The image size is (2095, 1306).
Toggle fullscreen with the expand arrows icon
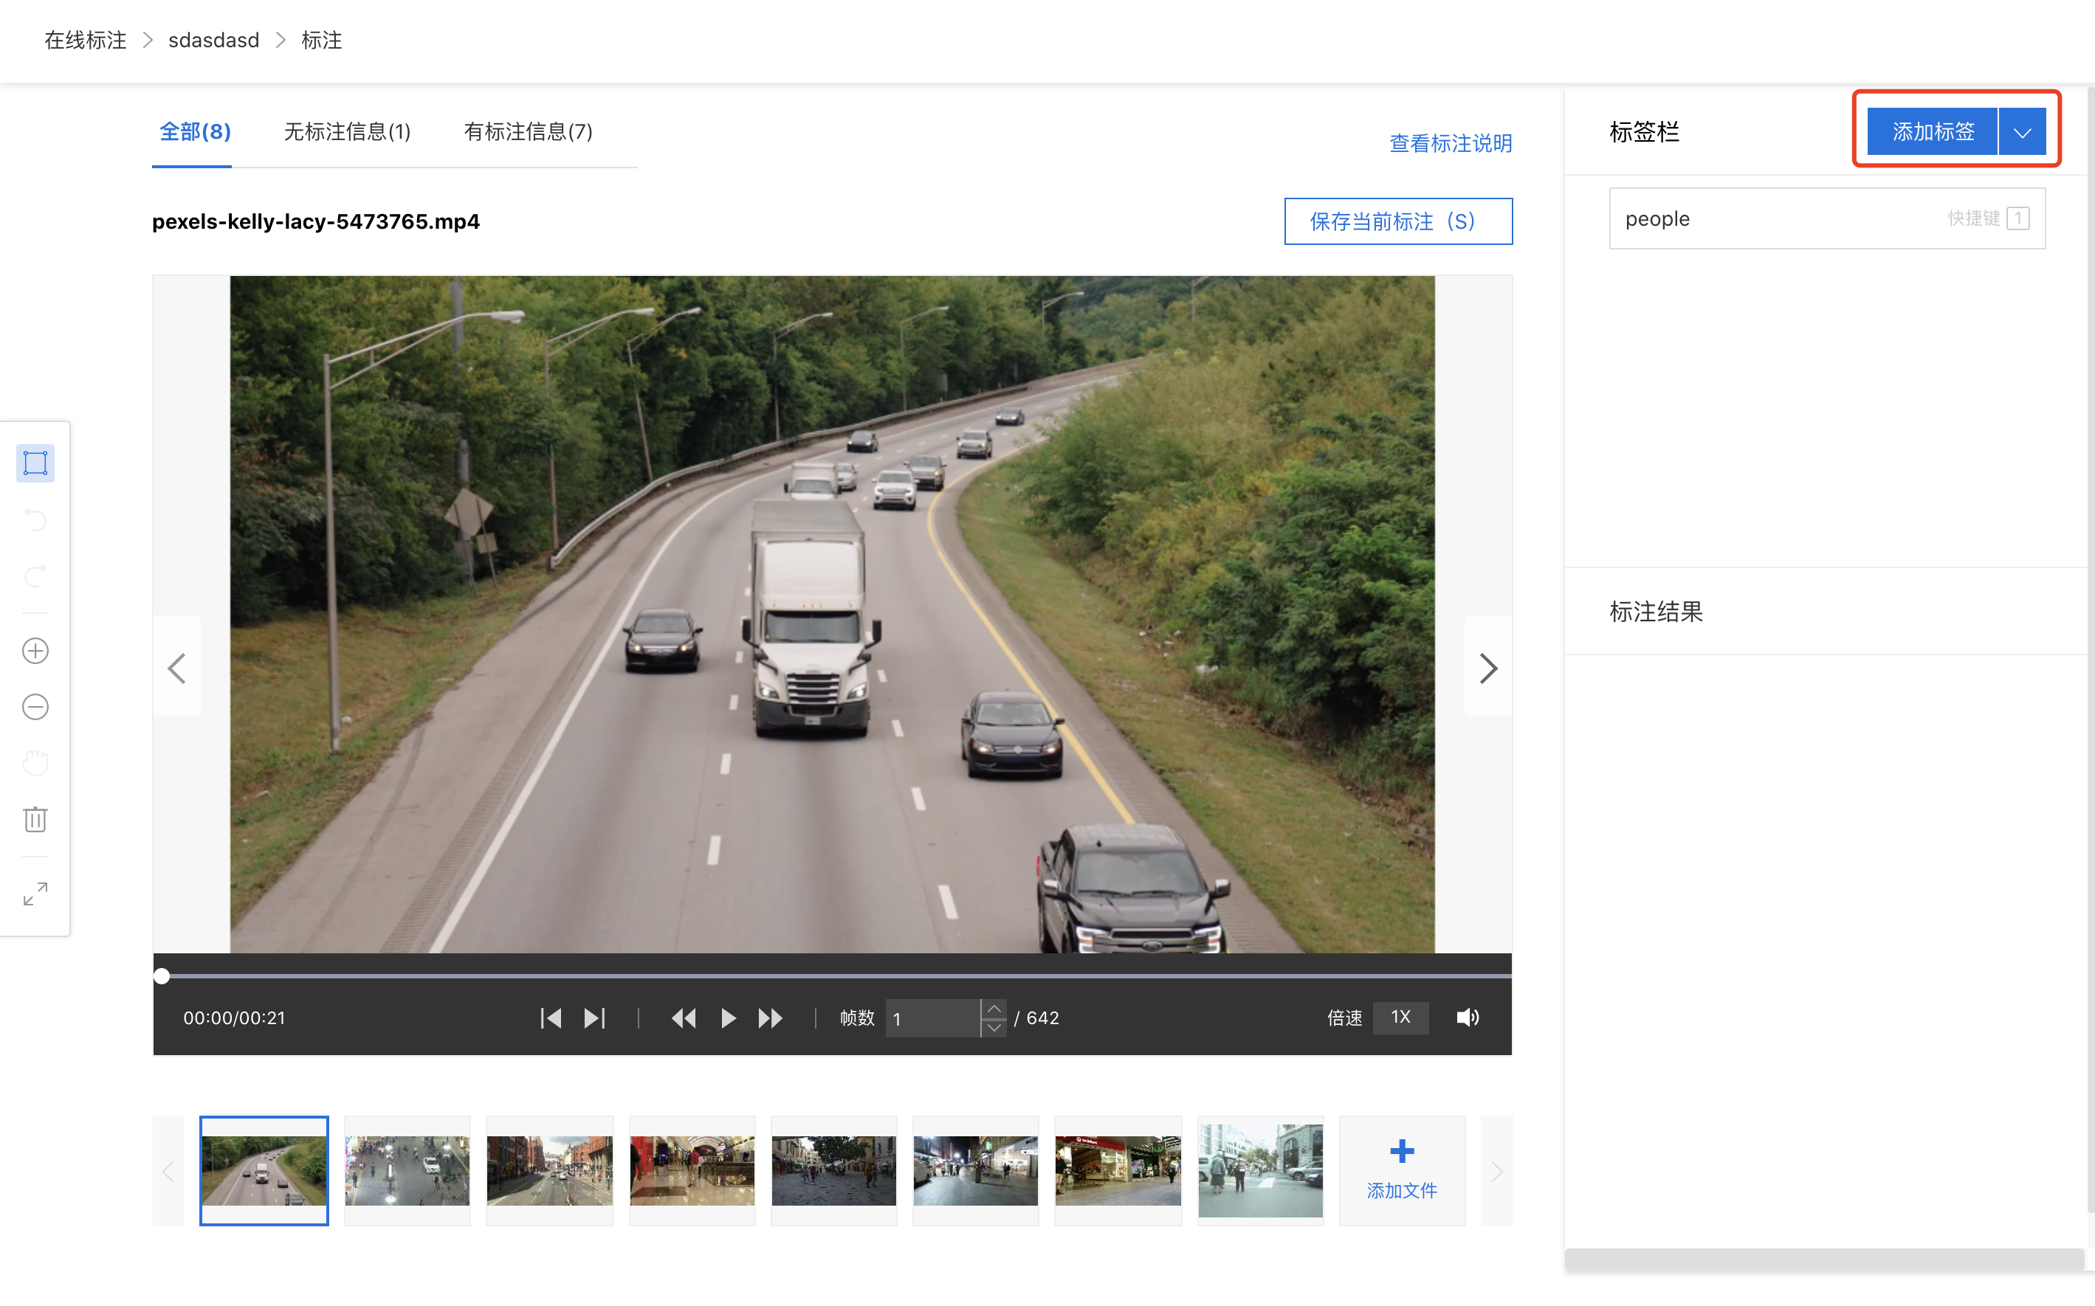tap(35, 894)
